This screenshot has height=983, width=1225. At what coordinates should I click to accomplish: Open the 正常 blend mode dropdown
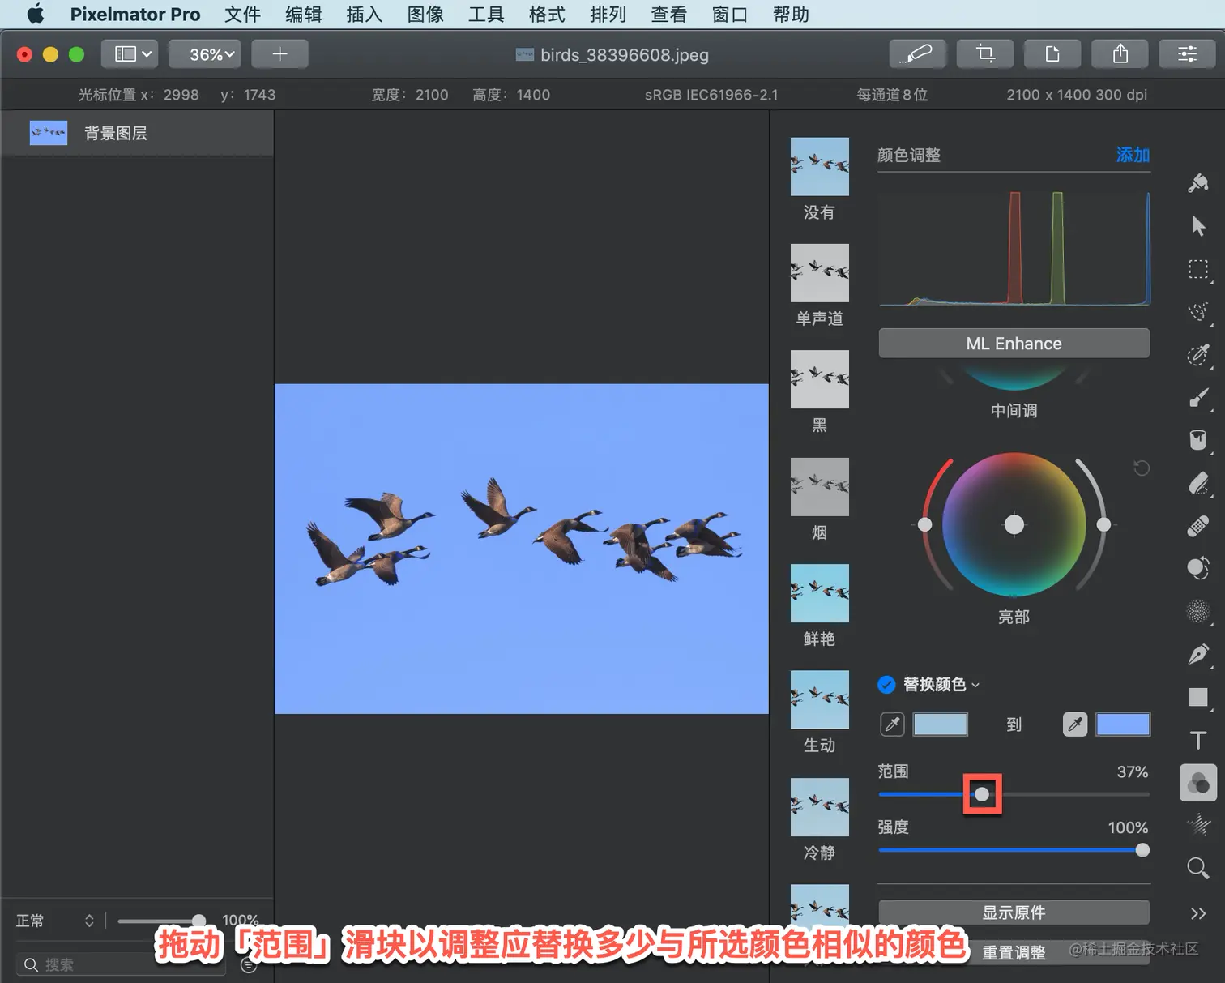point(55,921)
